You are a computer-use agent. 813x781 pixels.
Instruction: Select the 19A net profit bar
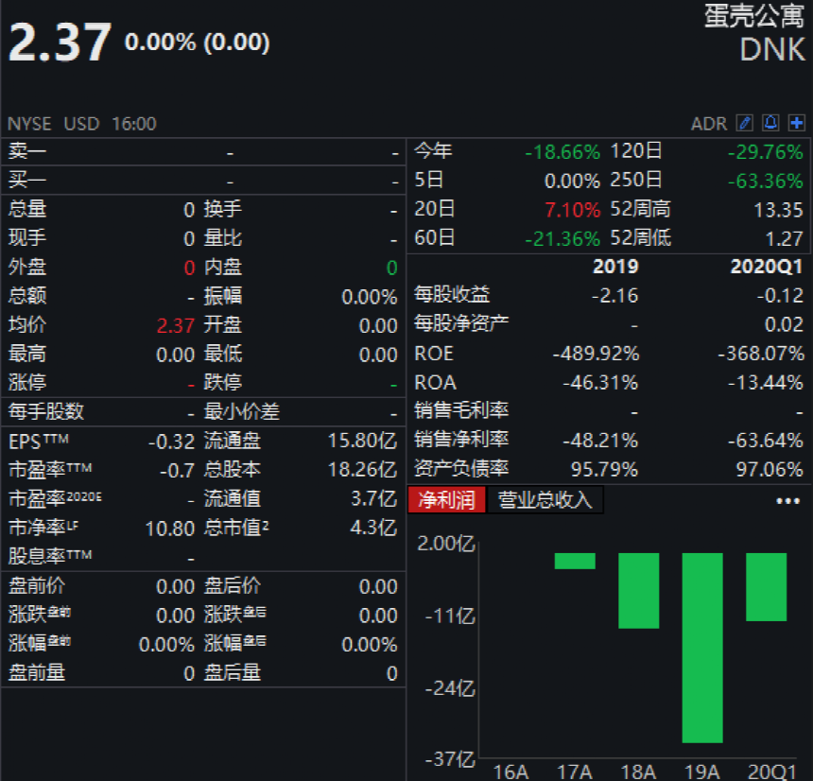point(702,647)
